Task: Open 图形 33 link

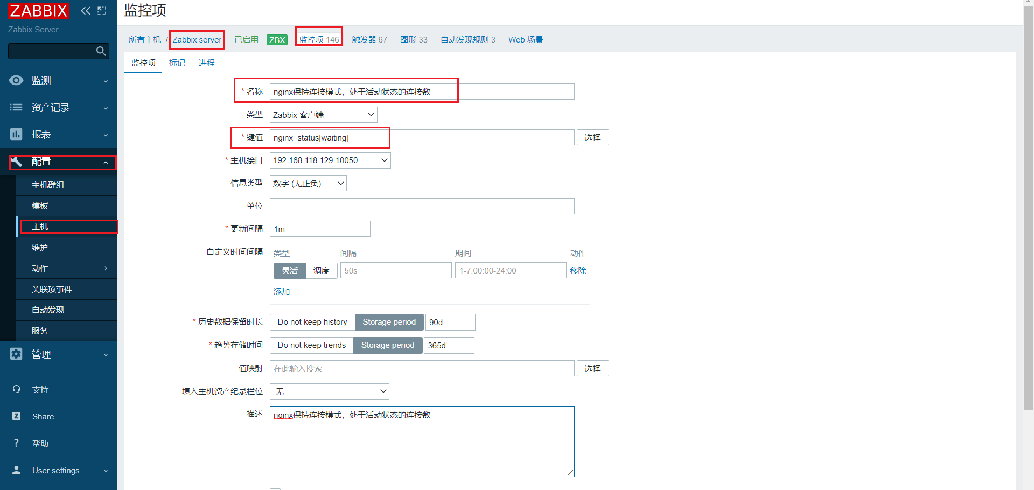Action: [414, 40]
